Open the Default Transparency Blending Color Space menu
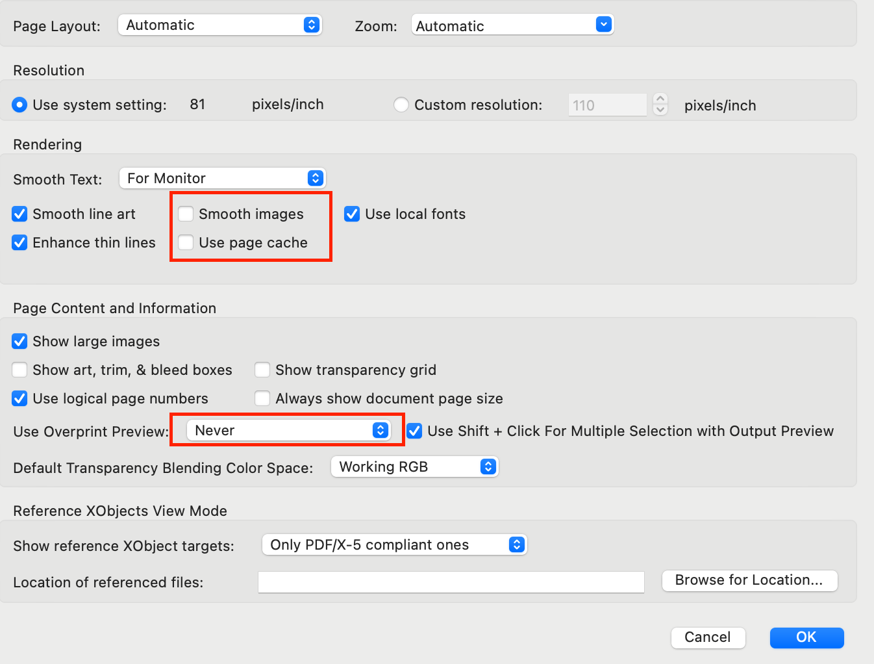Image resolution: width=874 pixels, height=664 pixels. point(414,466)
